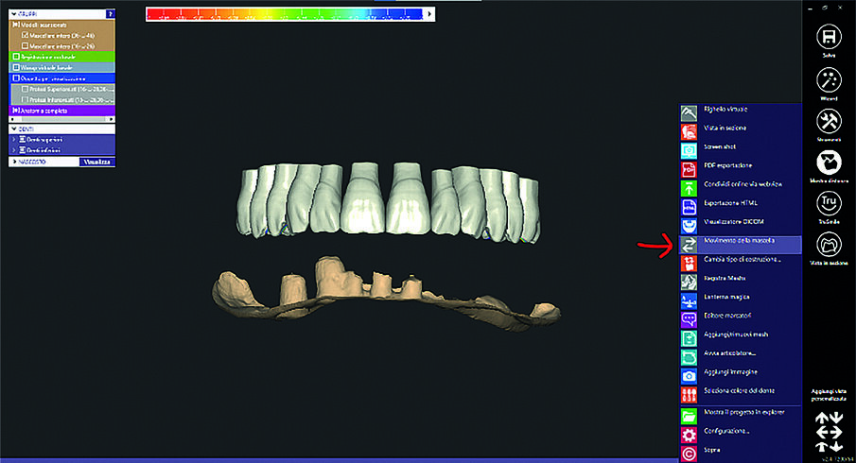Image resolution: width=856 pixels, height=463 pixels.
Task: Click left arrow in view navigation cluster
Action: pos(822,433)
